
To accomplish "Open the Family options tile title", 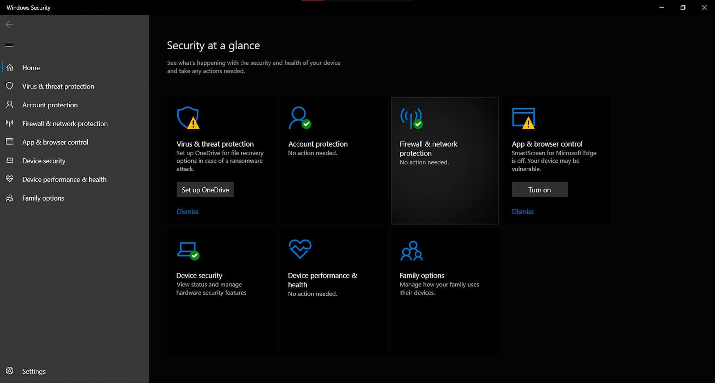I will click(x=422, y=275).
